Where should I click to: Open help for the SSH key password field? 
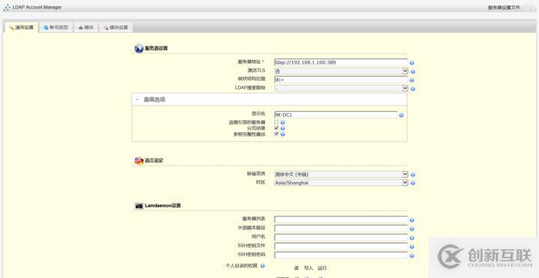pos(412,256)
